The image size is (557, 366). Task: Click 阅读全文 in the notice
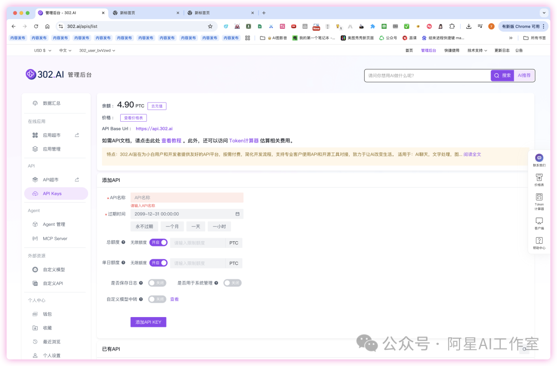472,155
